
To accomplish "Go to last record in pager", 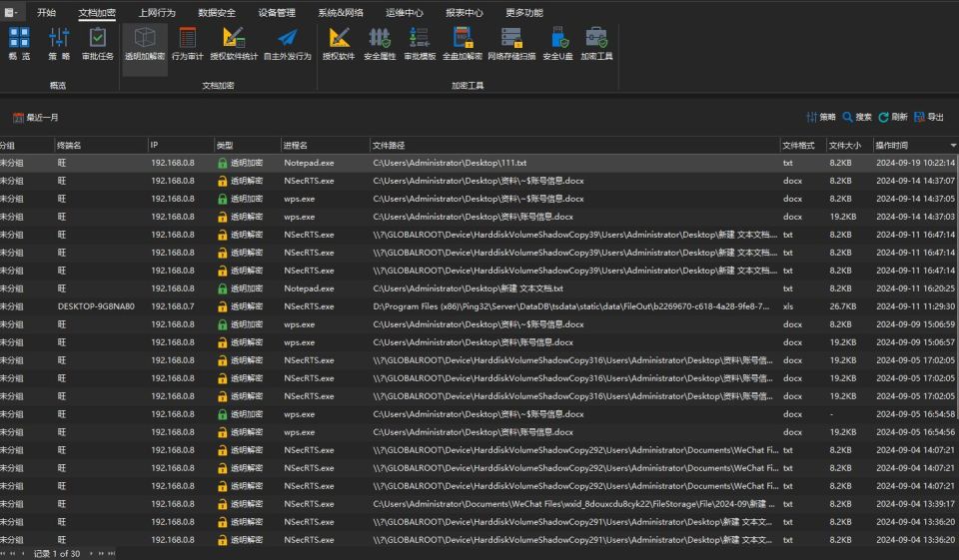I will 111,553.
